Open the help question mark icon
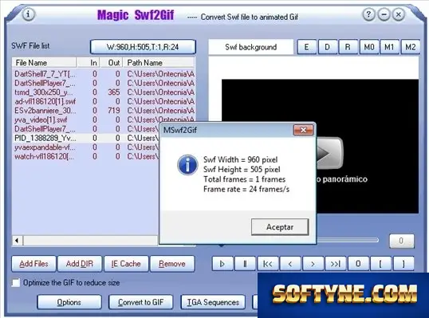 pyautogui.click(x=368, y=14)
